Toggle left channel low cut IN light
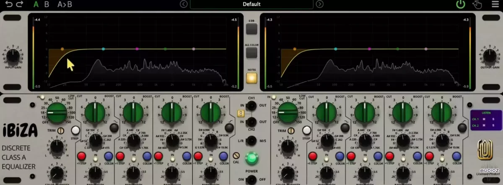 (42, 97)
